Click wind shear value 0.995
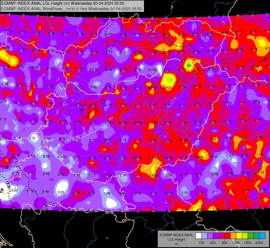 [x=62, y=157]
